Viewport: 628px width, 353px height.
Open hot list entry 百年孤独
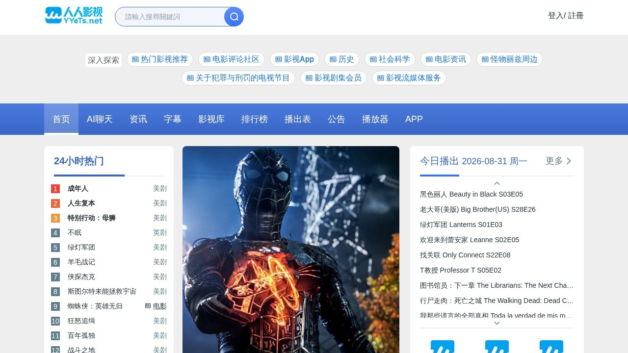[81, 336]
